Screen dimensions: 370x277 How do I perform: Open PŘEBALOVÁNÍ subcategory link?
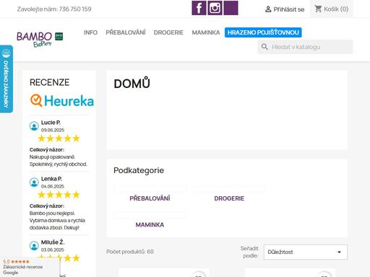point(150,198)
